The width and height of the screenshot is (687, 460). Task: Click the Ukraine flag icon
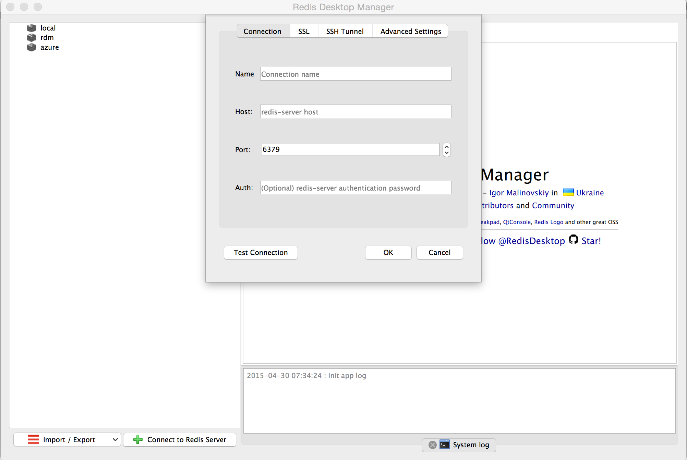pos(568,192)
